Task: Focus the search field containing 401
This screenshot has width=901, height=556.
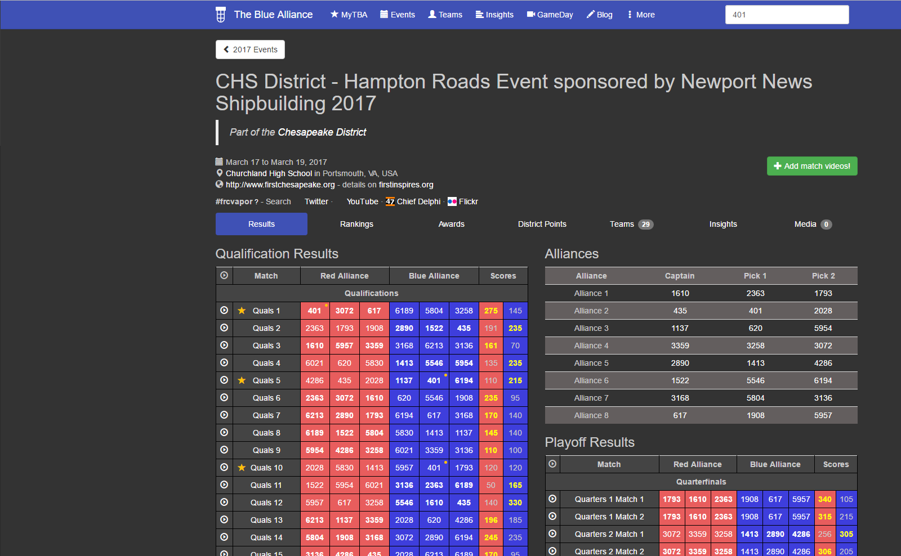Action: pyautogui.click(x=787, y=15)
